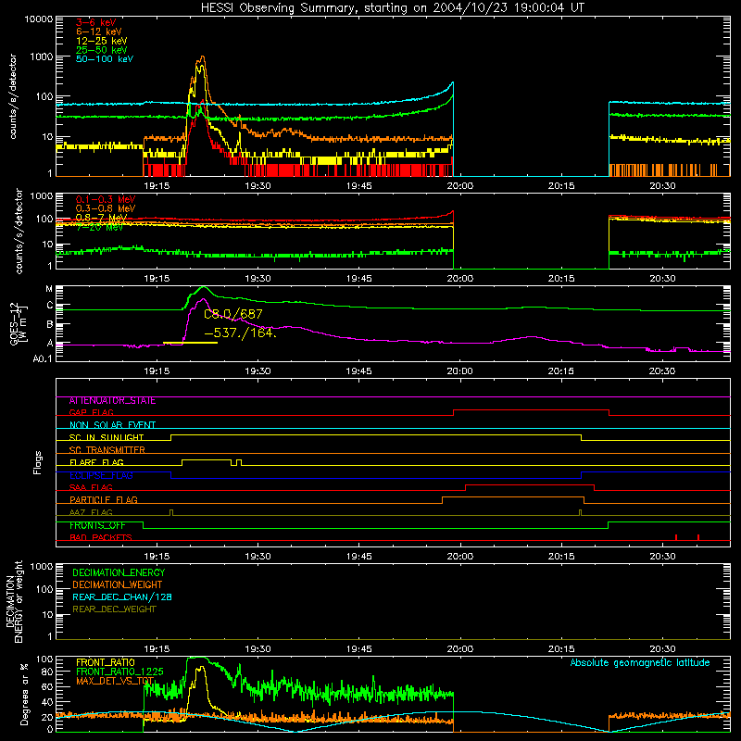Viewport: 741px width, 741px height.
Task: Click the HESSI Observing Summary title text
Action: 392,8
